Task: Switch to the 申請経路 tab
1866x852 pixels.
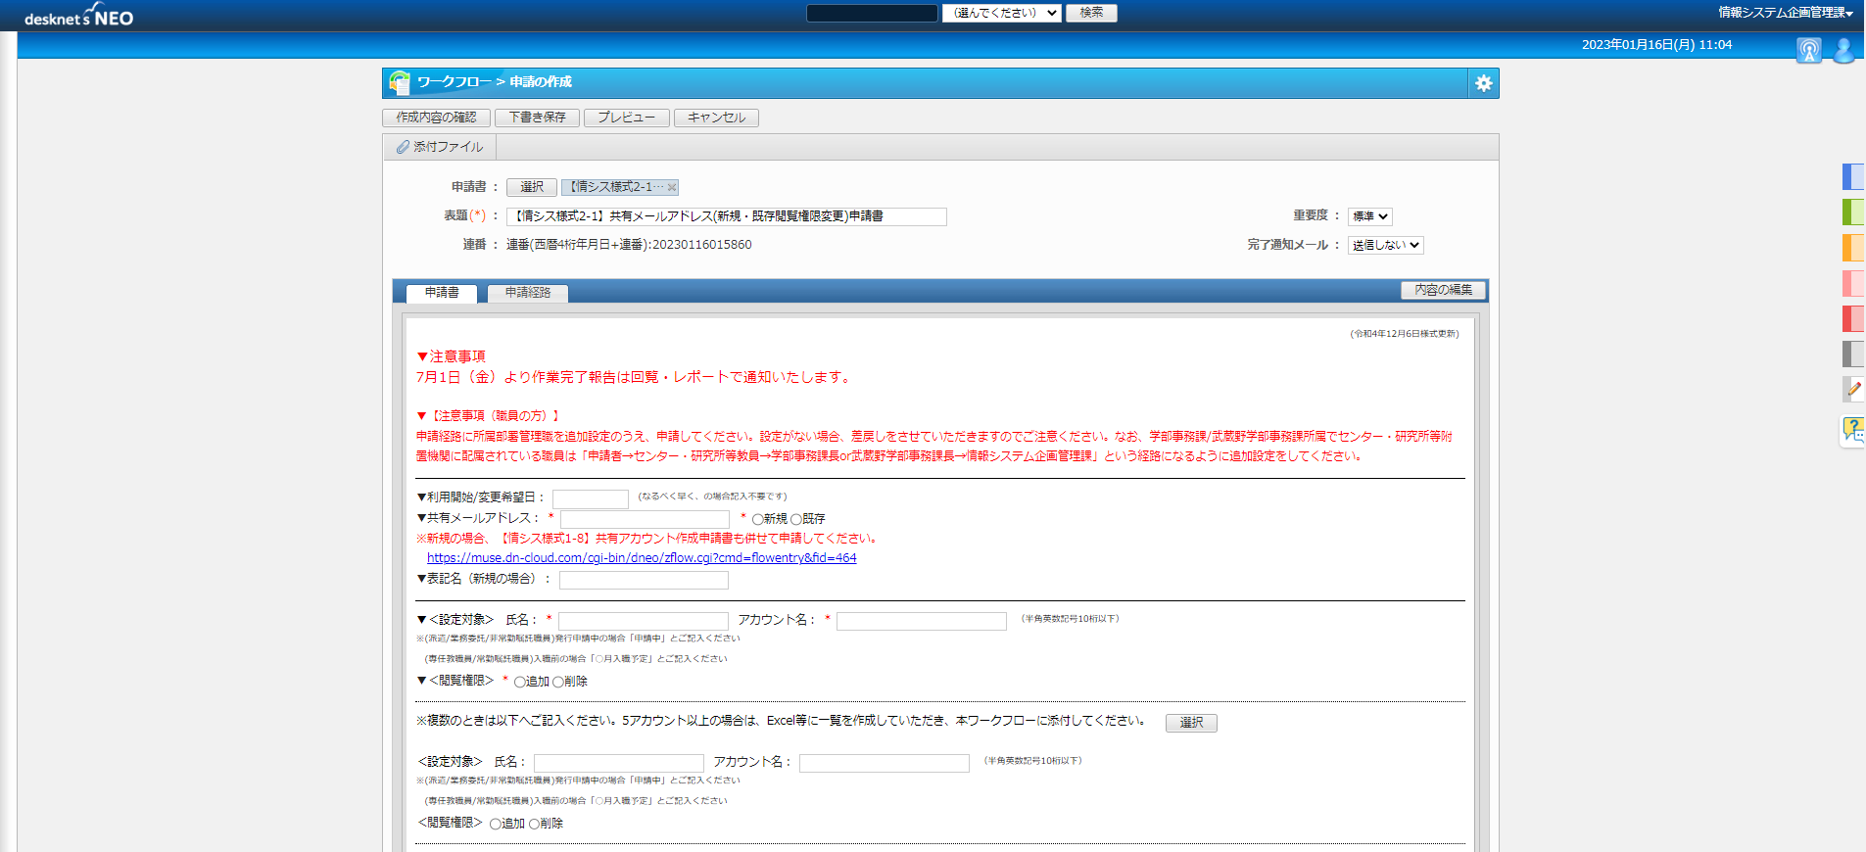Action: (x=528, y=293)
